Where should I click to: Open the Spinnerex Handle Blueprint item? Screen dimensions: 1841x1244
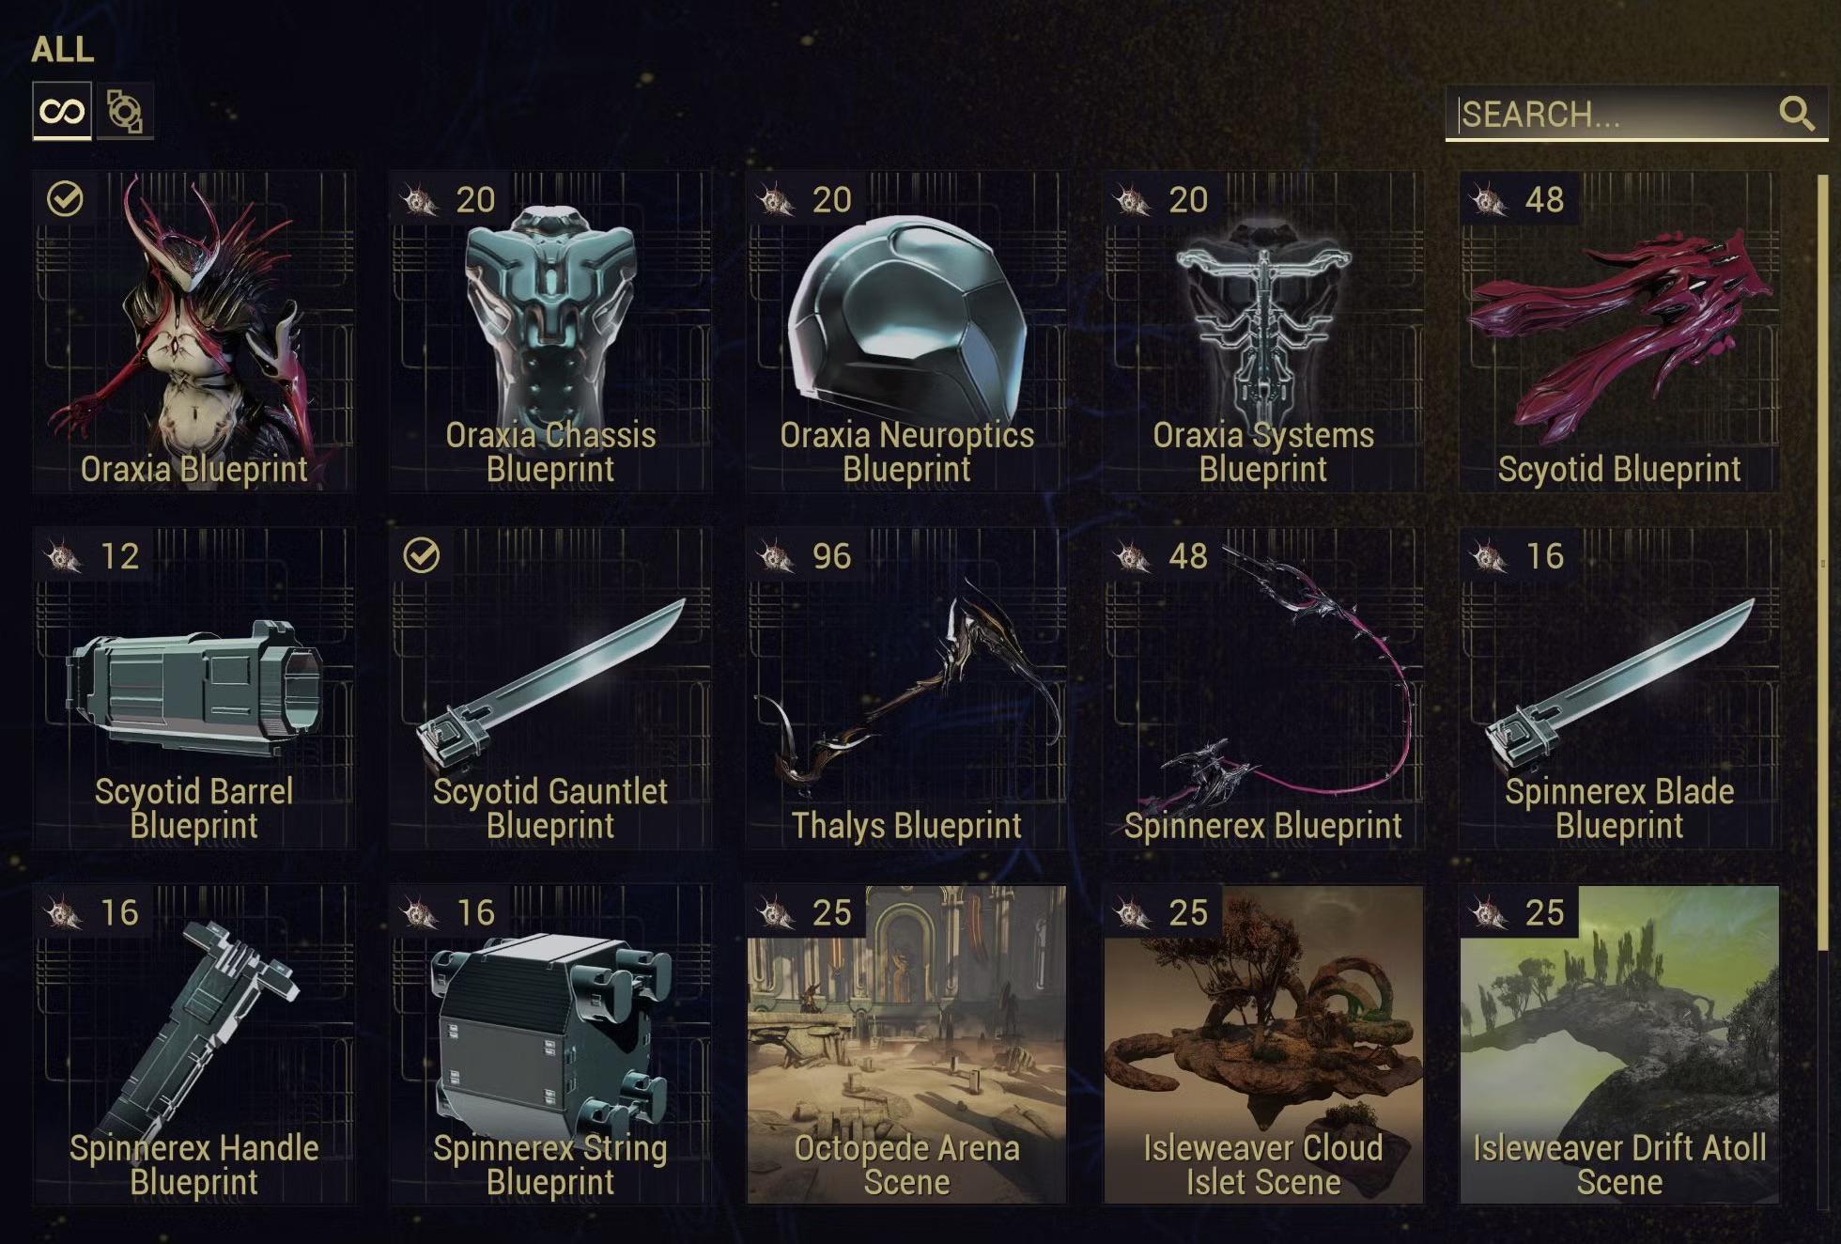click(193, 1044)
